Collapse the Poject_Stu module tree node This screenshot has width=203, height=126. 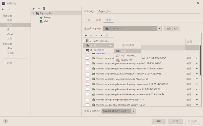[x=33, y=13]
